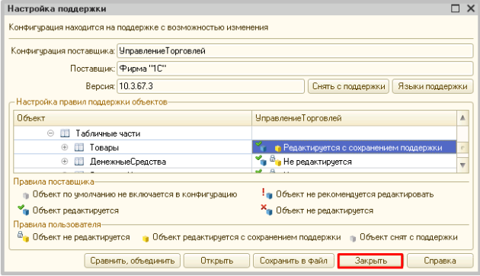Select the Не редактируется cell
480x276 pixels.
[x=354, y=162]
